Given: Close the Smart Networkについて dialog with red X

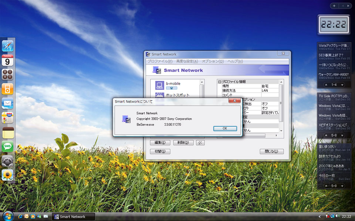Looking at the screenshot, I should click(x=234, y=101).
